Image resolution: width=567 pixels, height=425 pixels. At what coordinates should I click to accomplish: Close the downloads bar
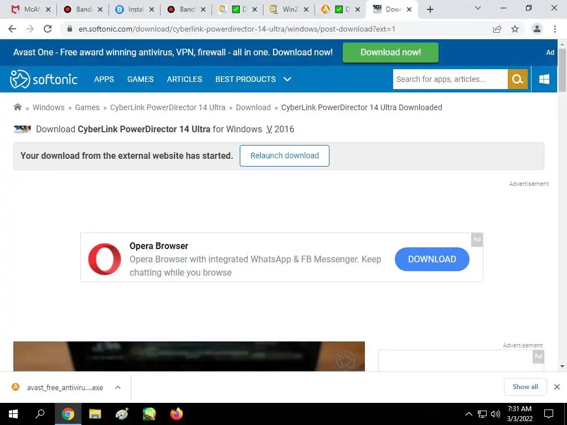click(557, 387)
